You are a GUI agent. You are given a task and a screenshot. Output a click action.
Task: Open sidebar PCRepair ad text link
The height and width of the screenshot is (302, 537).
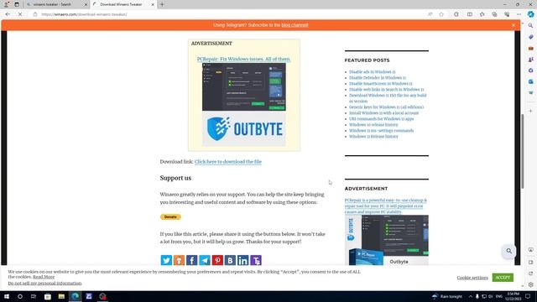tap(386, 206)
